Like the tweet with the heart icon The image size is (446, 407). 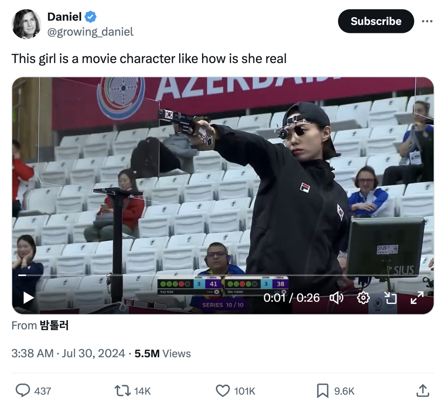222,391
